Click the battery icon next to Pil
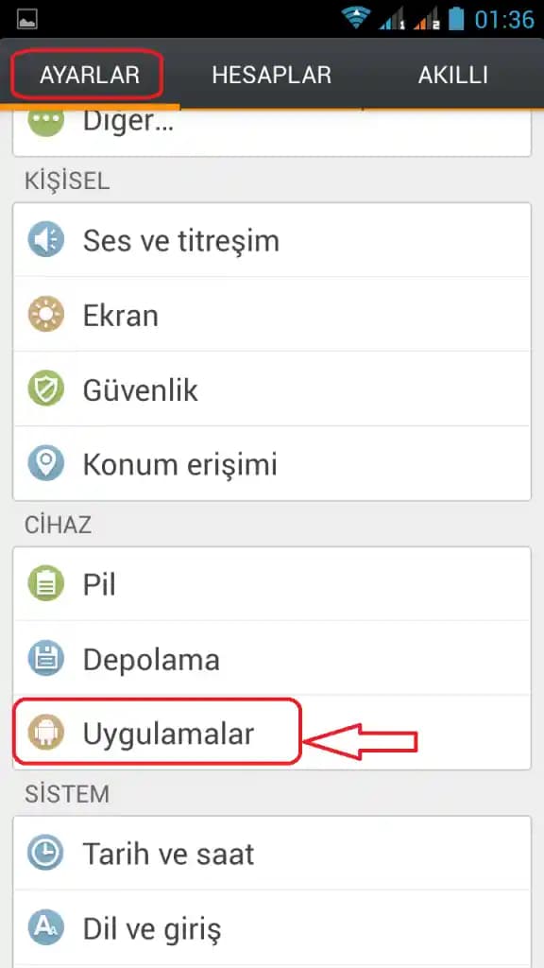This screenshot has height=968, width=544. coord(46,583)
